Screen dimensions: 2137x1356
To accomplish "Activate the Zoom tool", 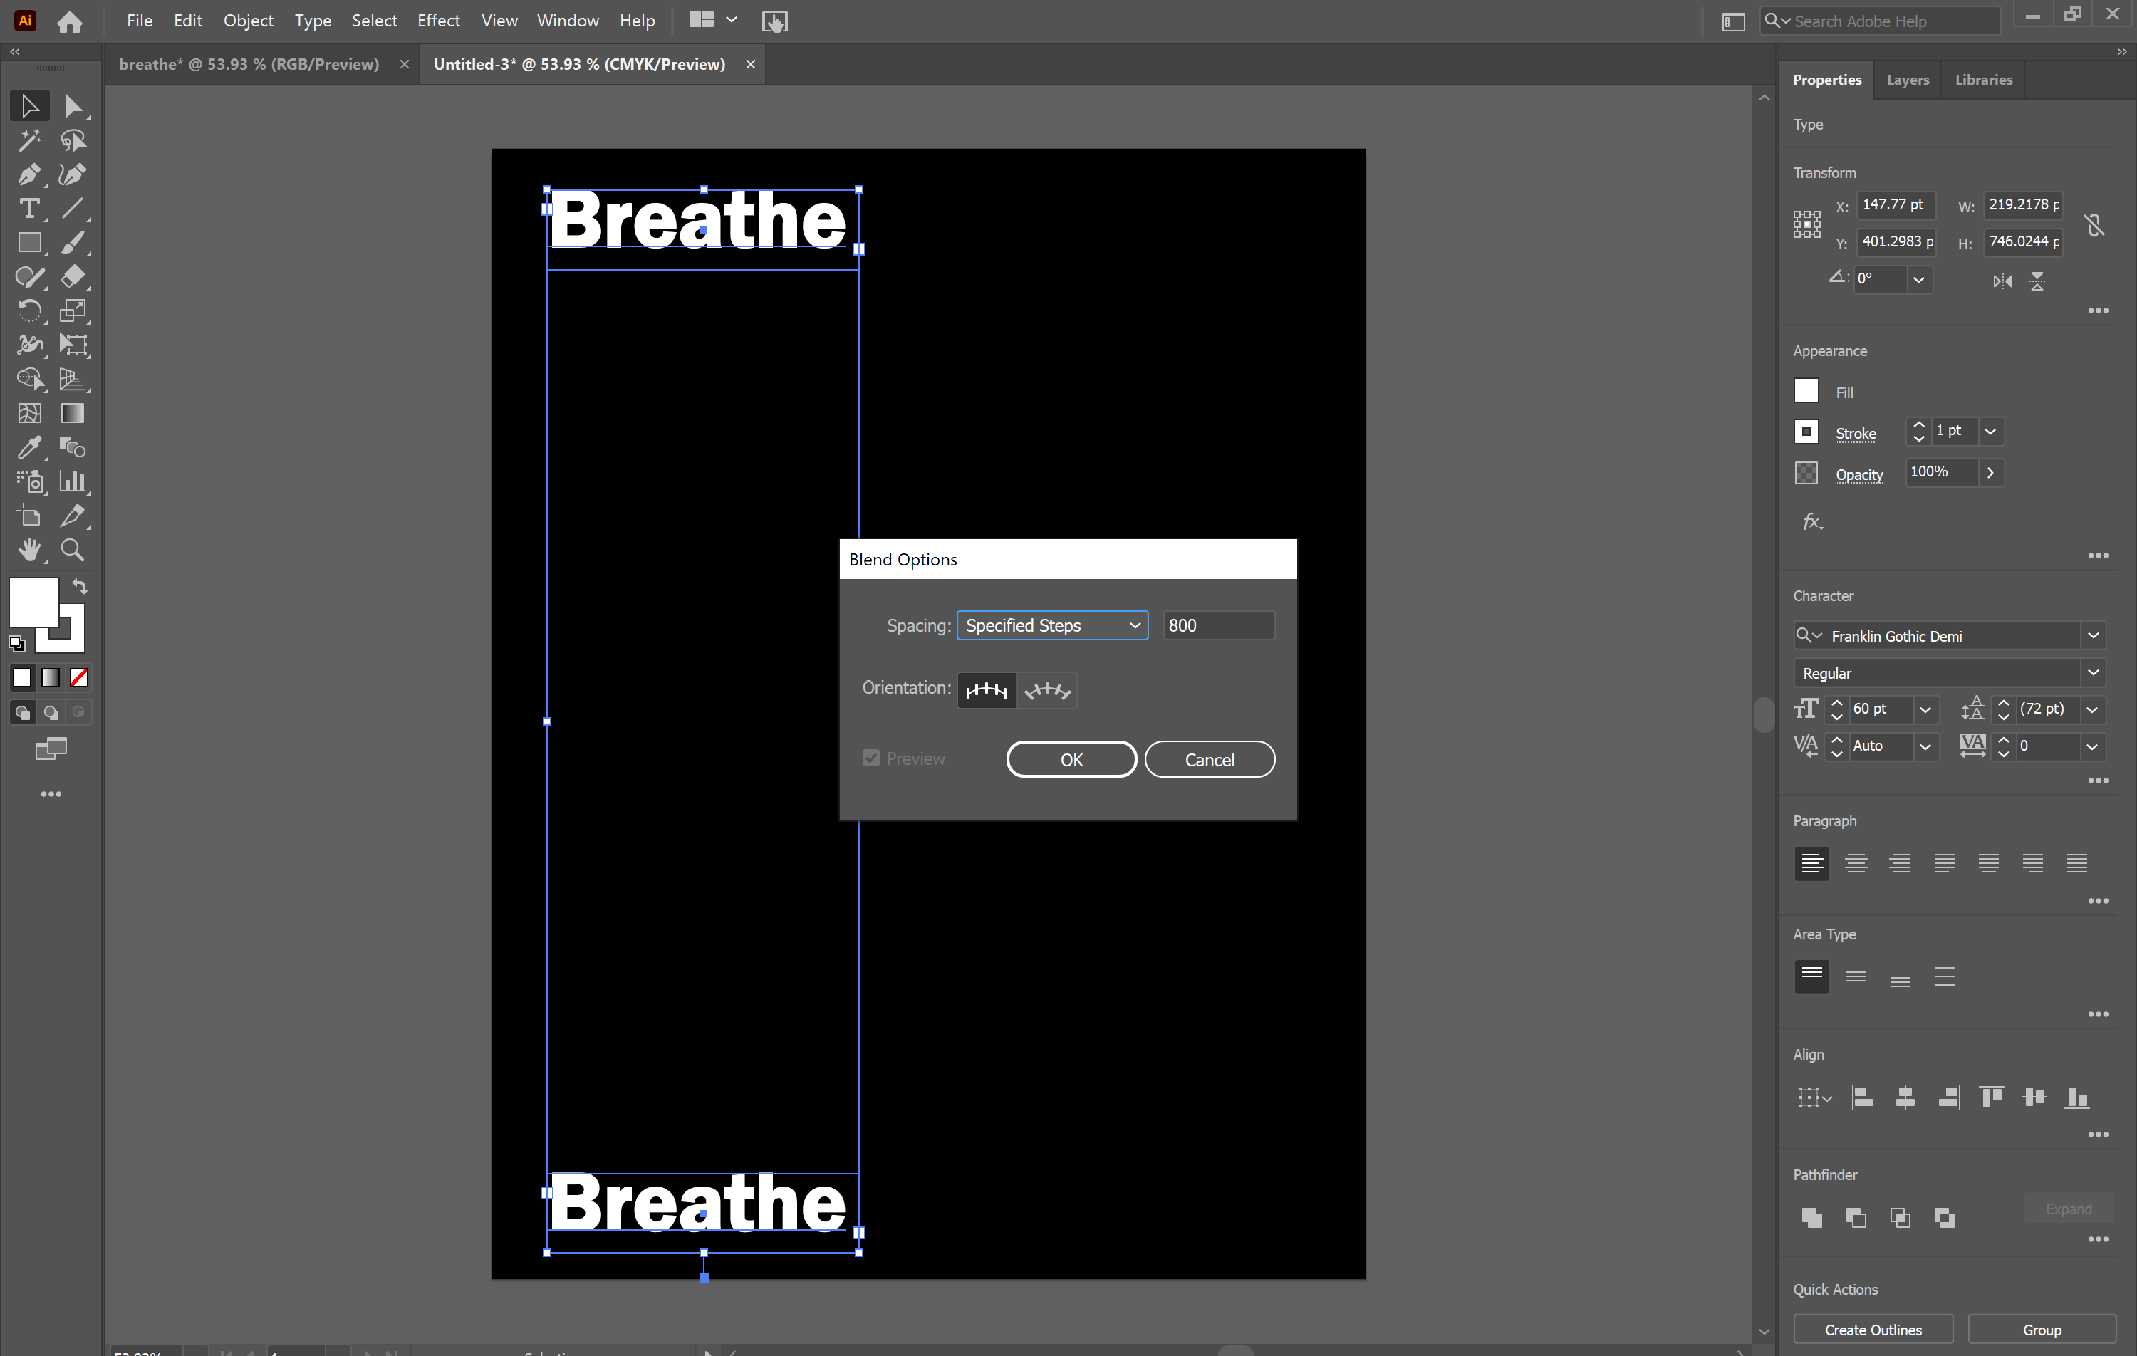I will click(x=73, y=549).
